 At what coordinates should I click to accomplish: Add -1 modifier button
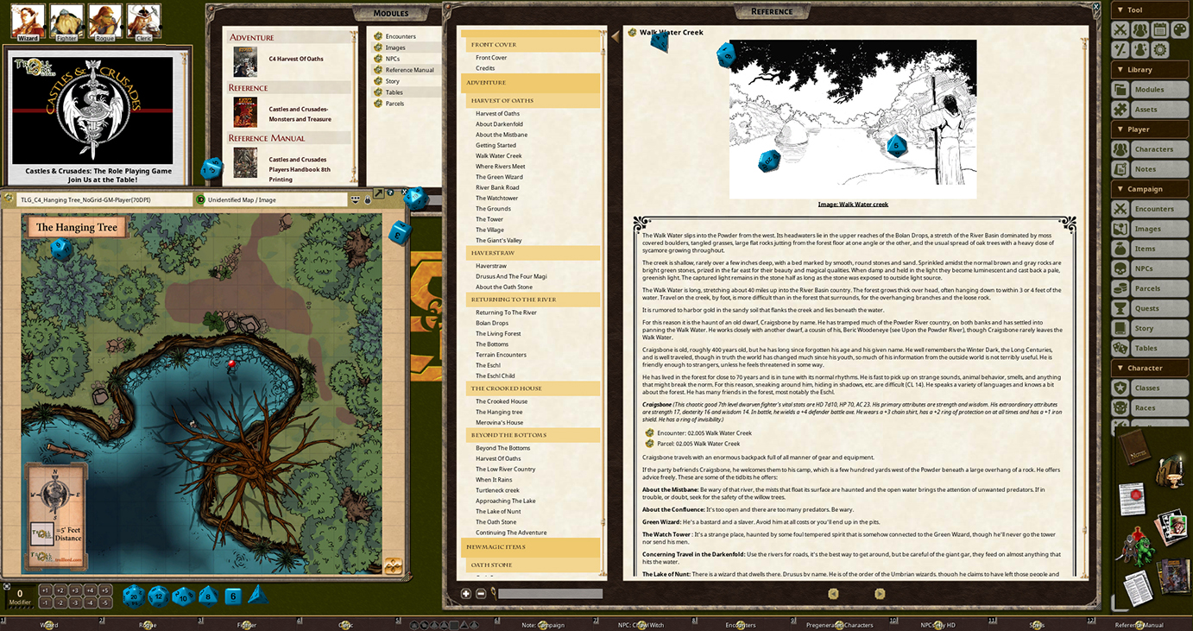(x=45, y=603)
